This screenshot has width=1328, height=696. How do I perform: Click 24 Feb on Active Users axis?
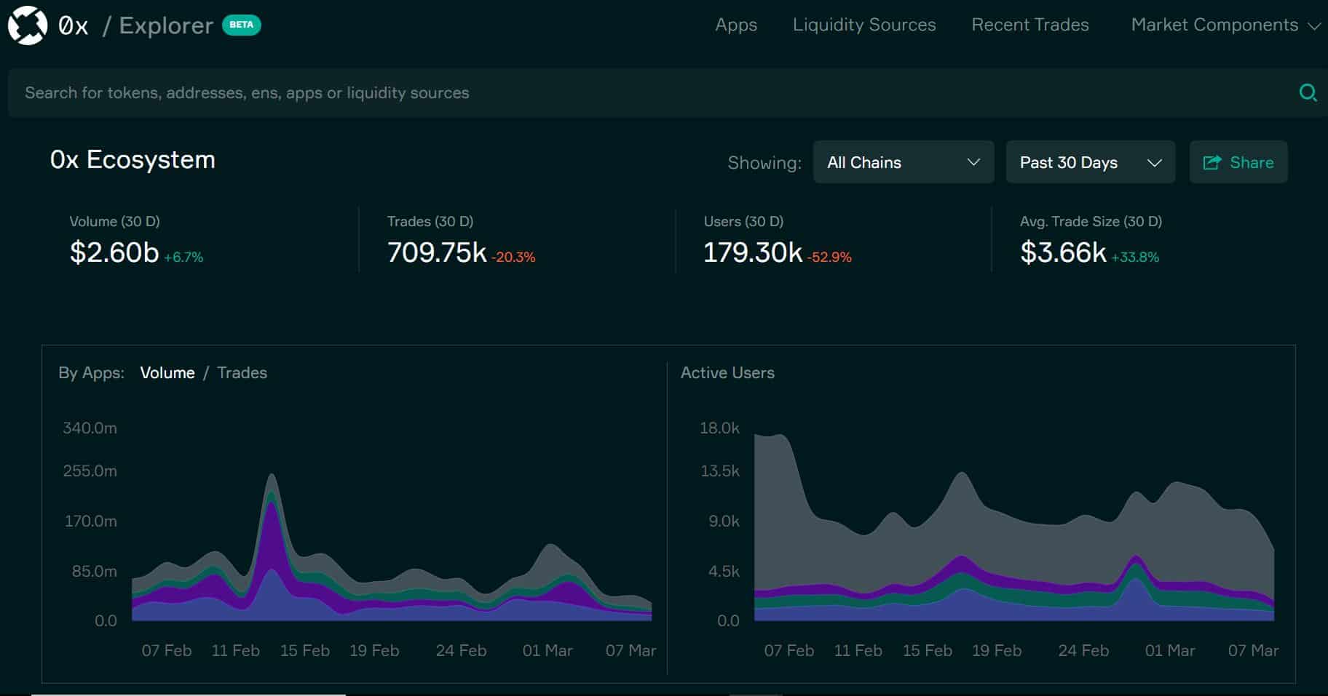[1083, 650]
